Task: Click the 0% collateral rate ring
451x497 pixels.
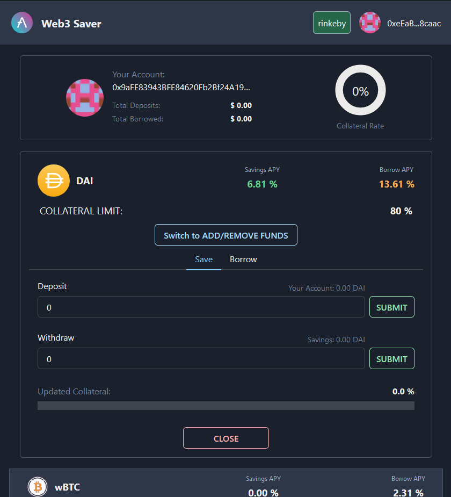Action: pyautogui.click(x=360, y=91)
